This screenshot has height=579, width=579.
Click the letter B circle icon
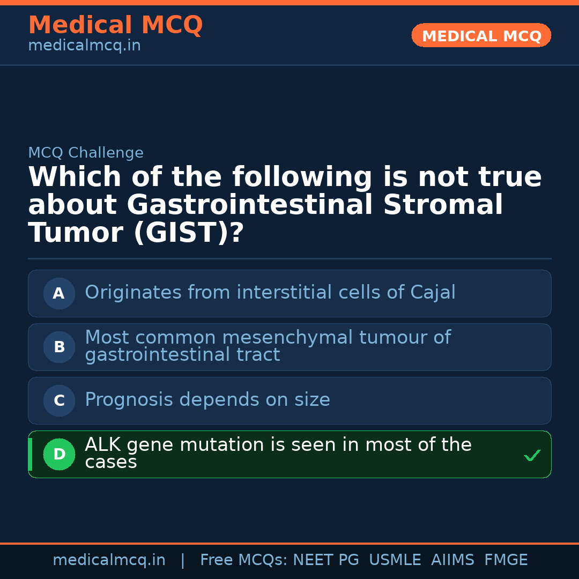59,347
